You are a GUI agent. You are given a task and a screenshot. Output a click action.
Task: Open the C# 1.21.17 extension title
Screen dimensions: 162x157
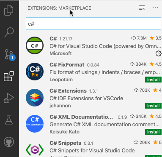[x=53, y=38]
